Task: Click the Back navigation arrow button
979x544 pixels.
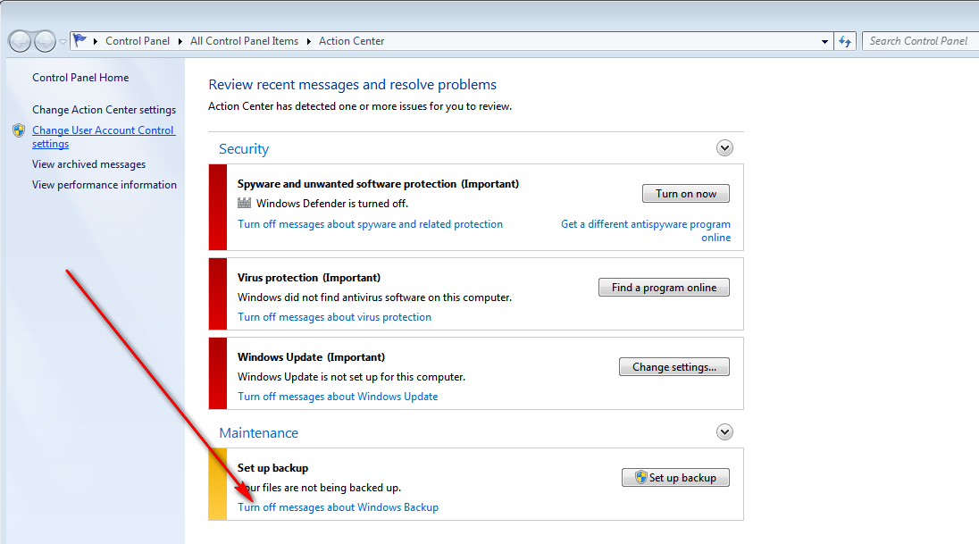Action: 20,41
